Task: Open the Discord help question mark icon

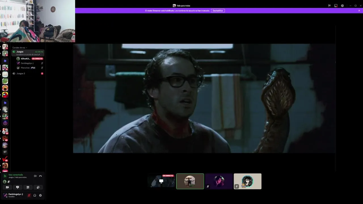Action: [x=342, y=6]
